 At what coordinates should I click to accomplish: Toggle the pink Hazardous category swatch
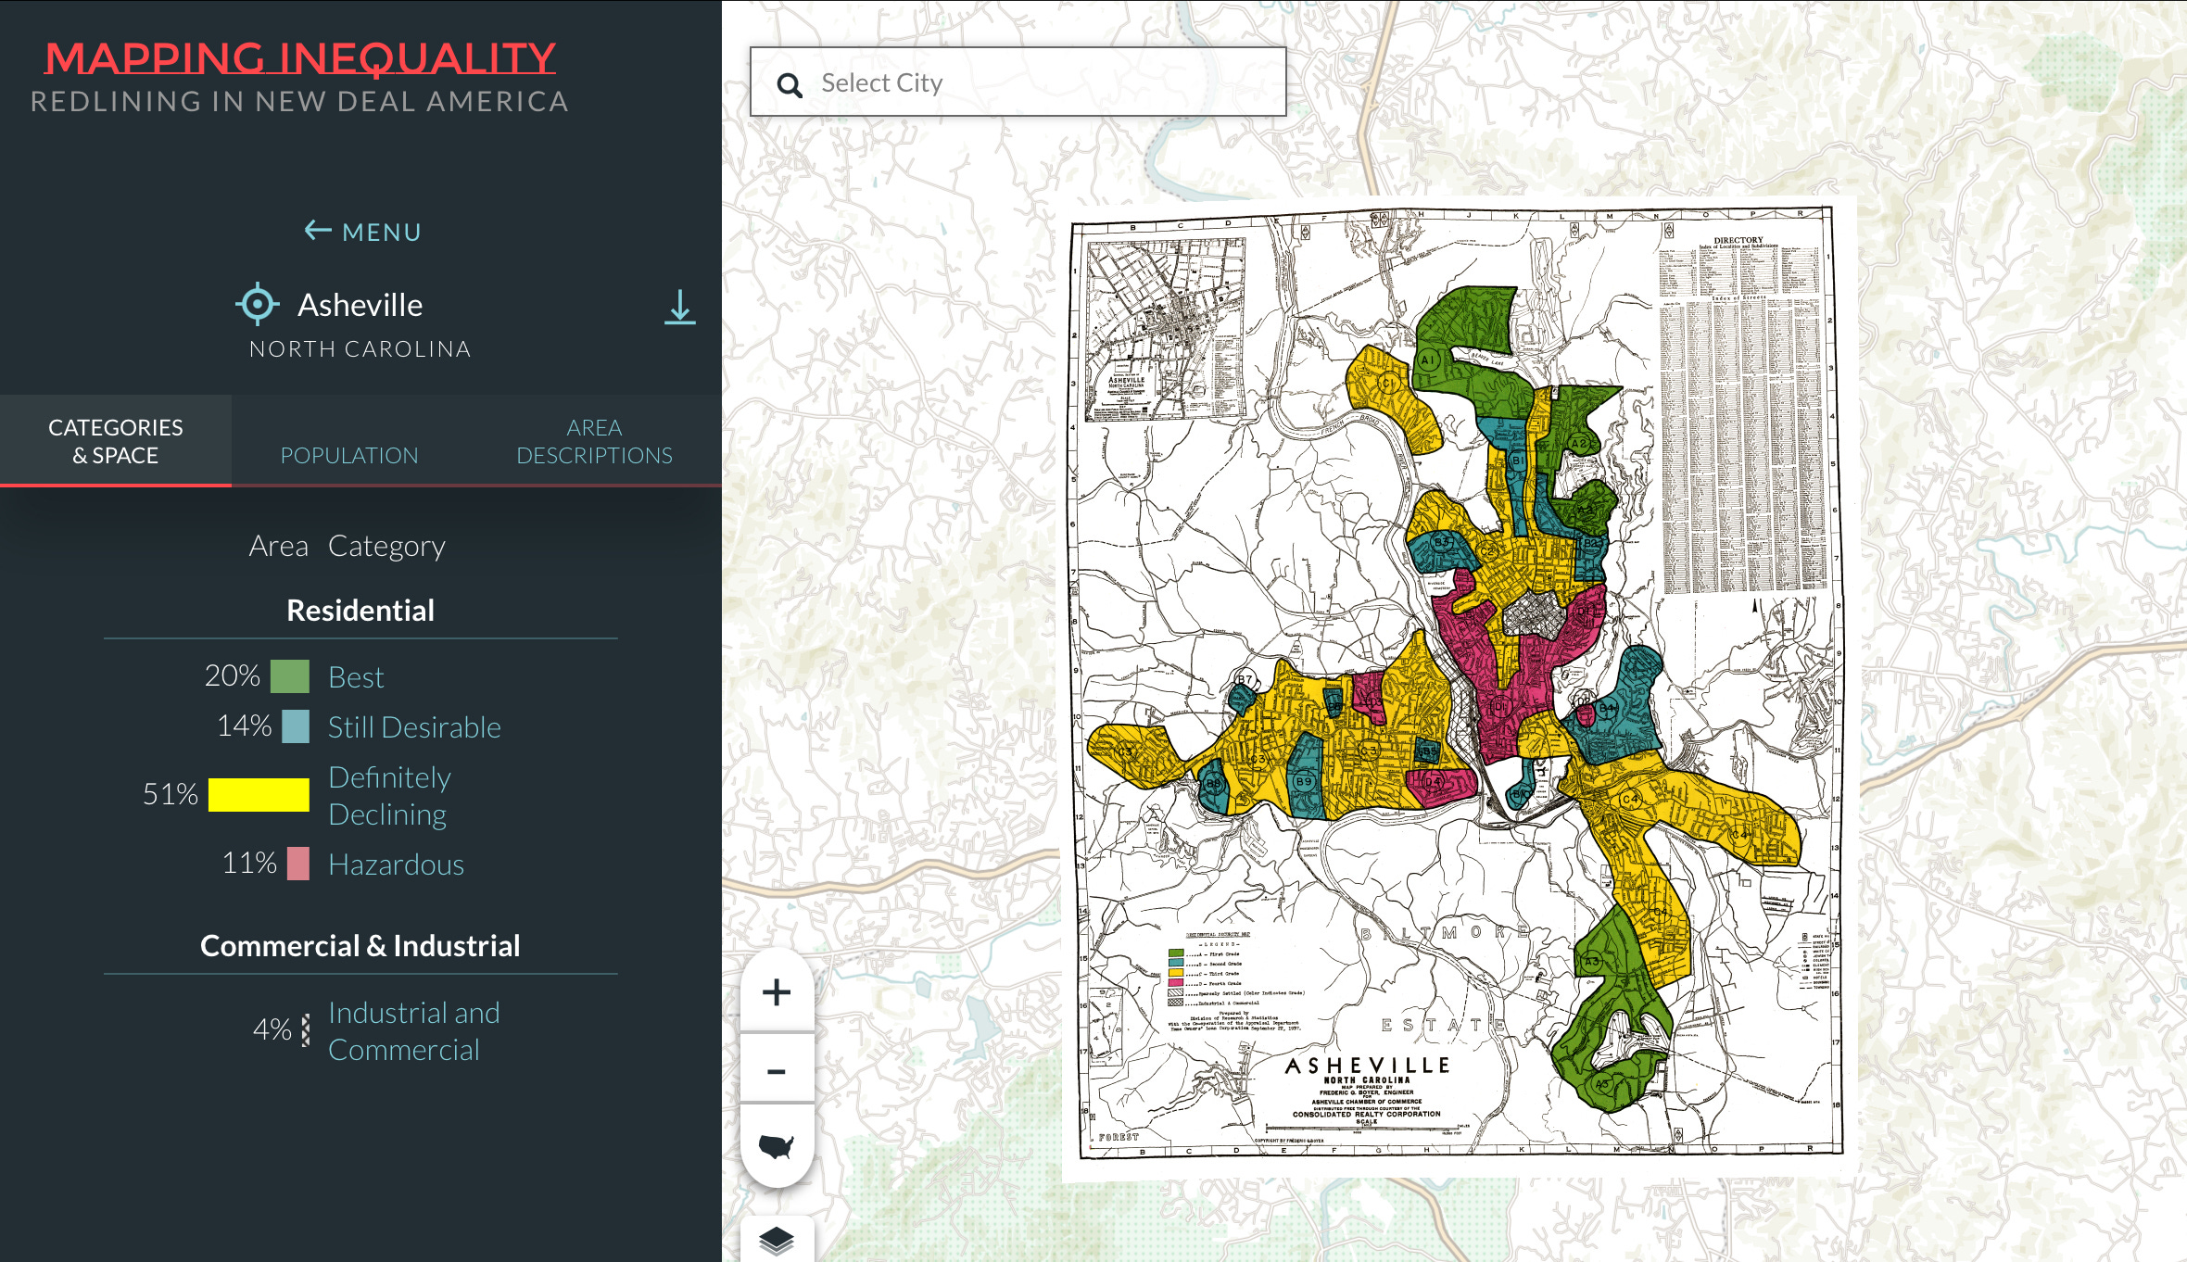tap(296, 864)
